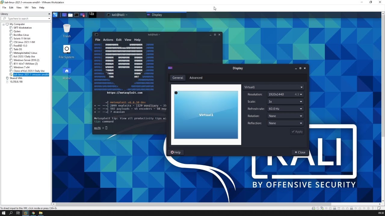The image size is (385, 216).
Task: Switch to Advanced tab in Display dialog
Action: 196,78
